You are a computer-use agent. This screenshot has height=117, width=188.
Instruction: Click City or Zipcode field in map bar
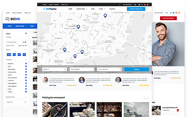point(109,69)
